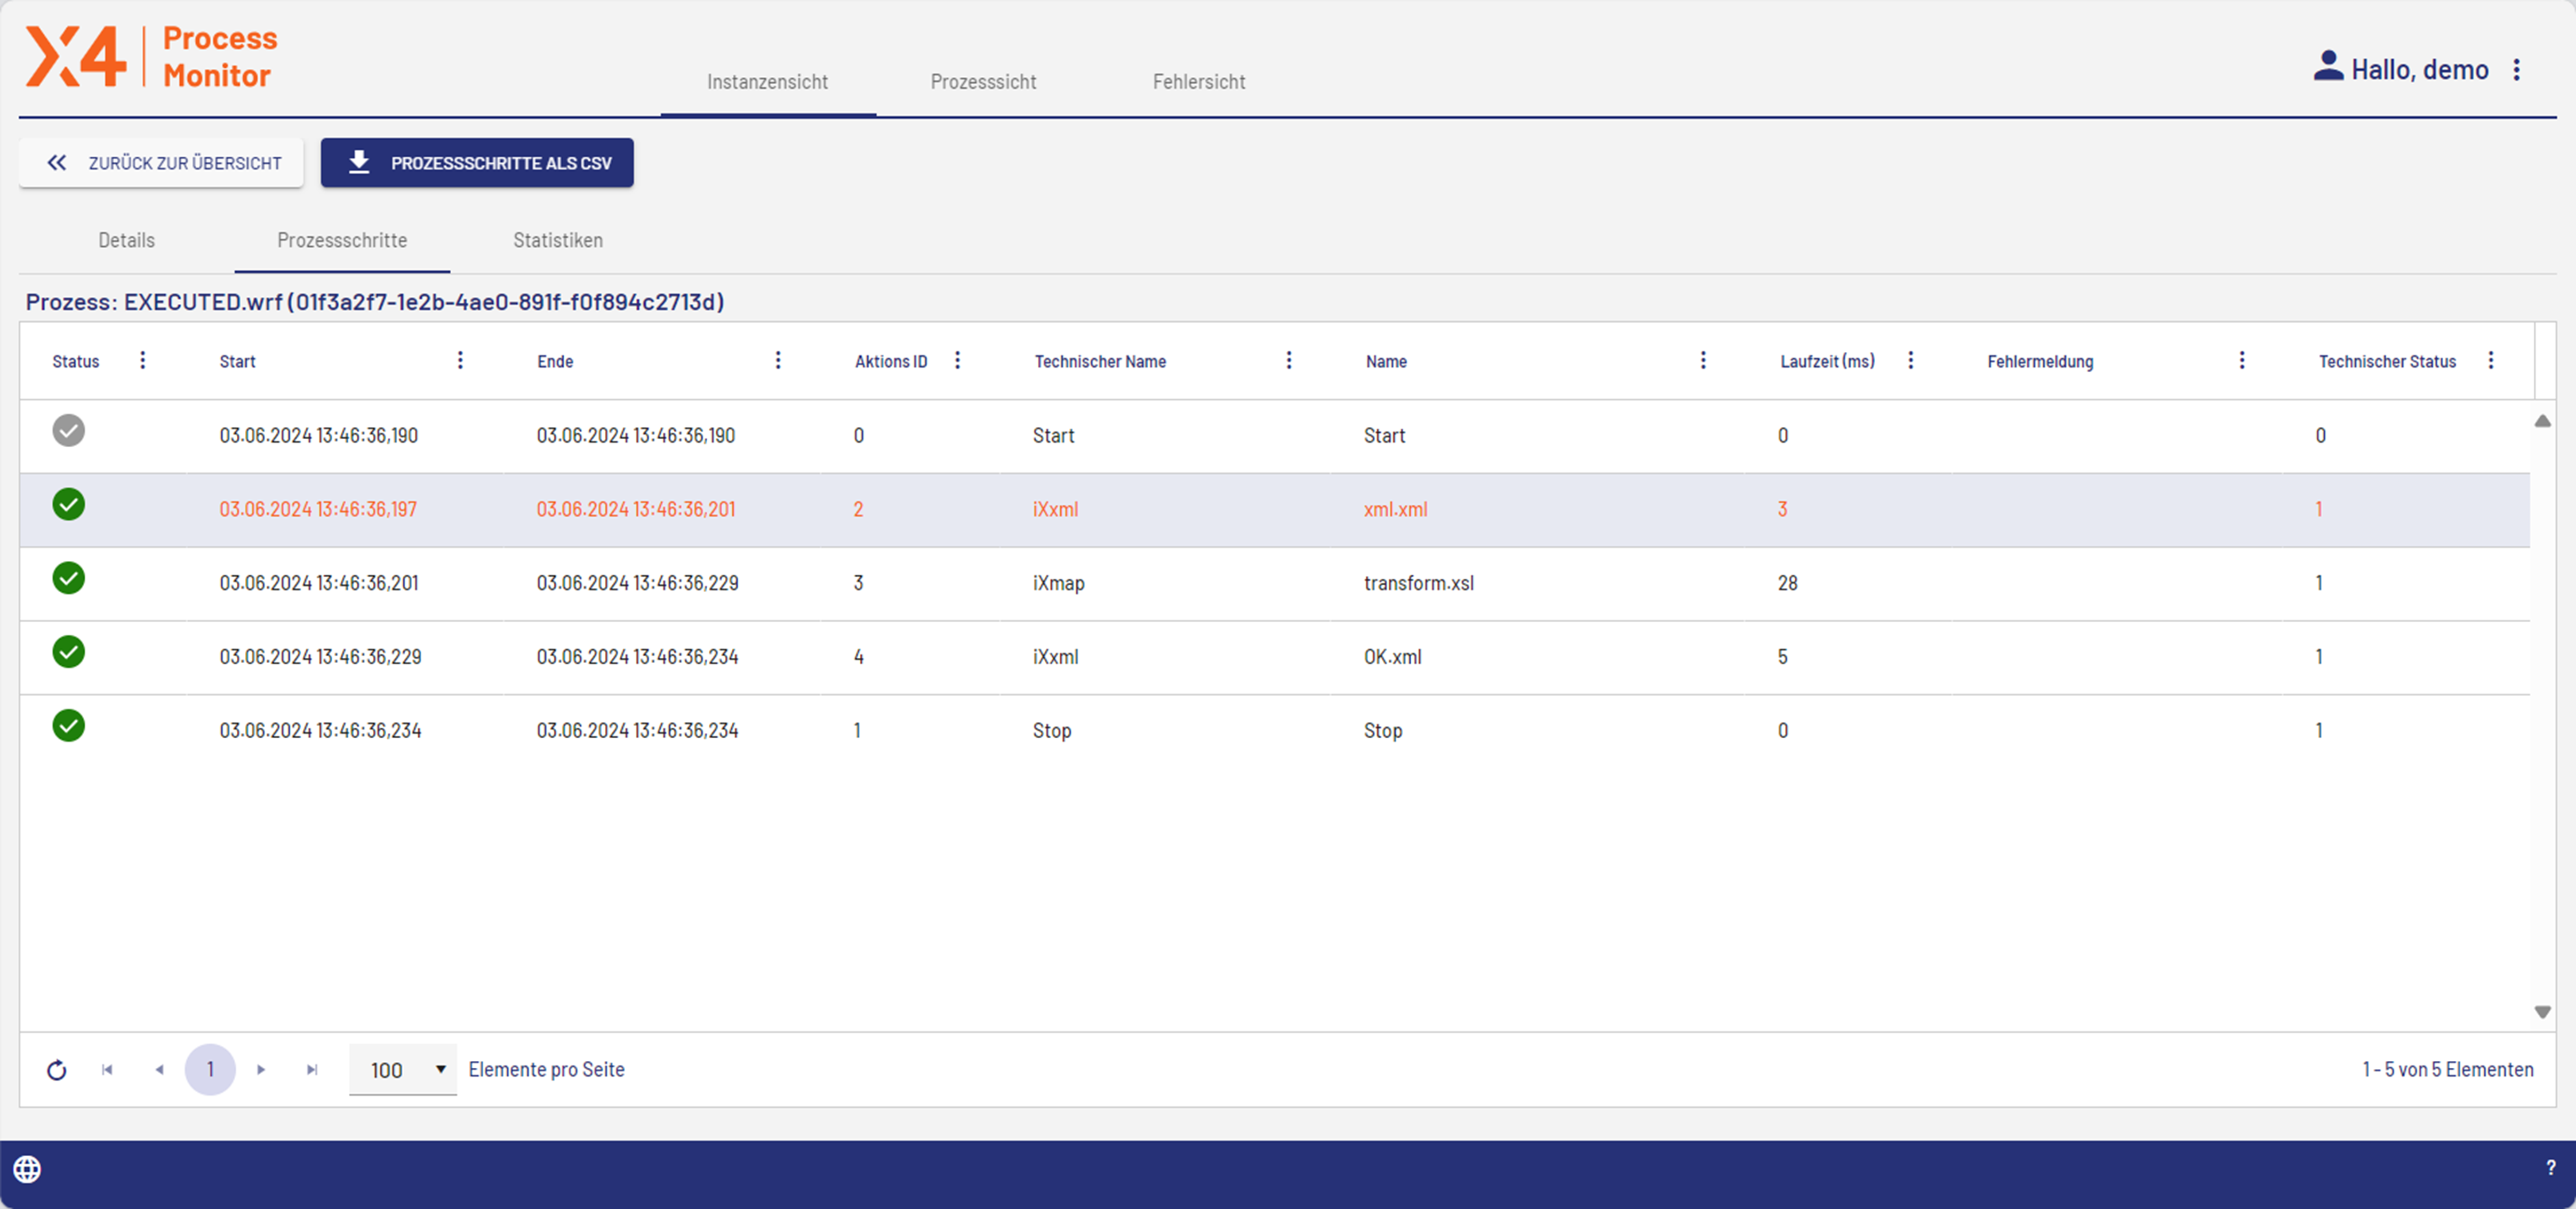This screenshot has height=1209, width=2576.
Task: Download Prozessschritte als CSV
Action: coord(477,163)
